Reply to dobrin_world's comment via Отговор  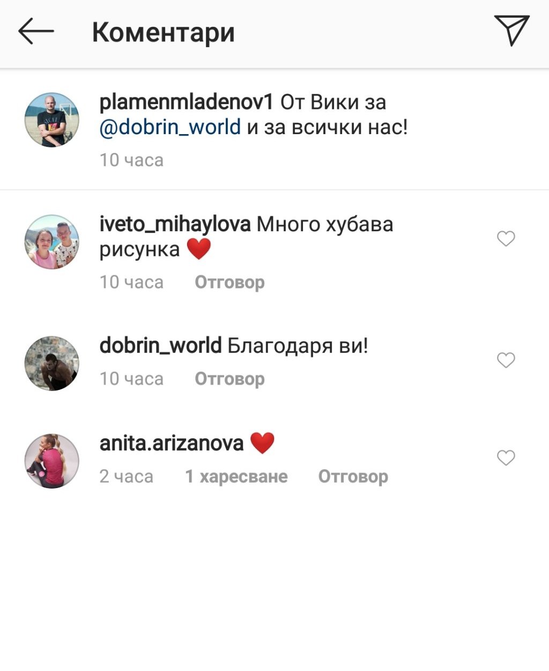229,379
